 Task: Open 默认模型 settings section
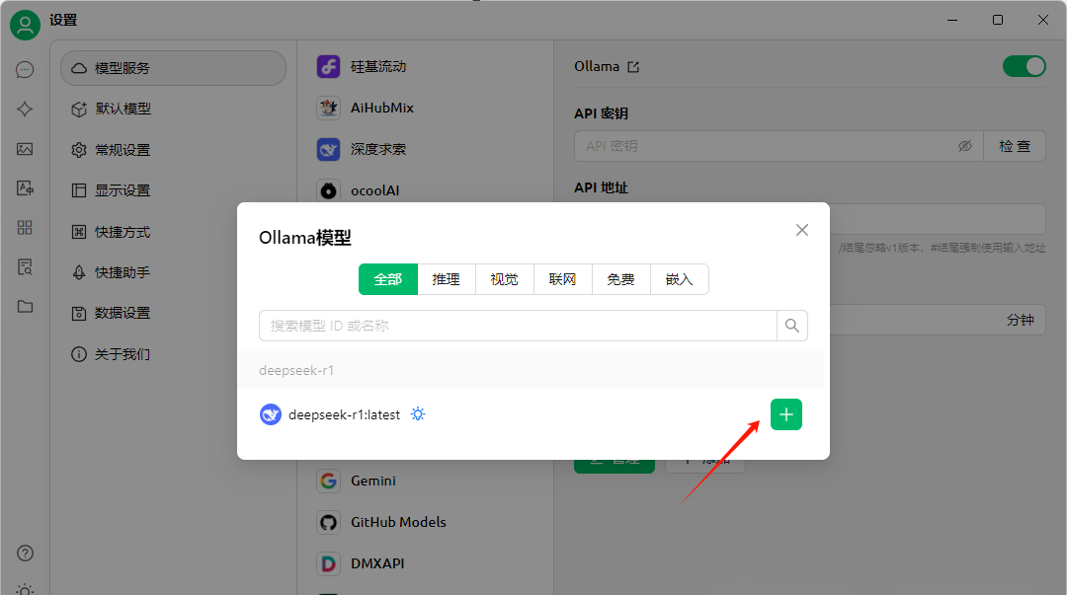[173, 109]
